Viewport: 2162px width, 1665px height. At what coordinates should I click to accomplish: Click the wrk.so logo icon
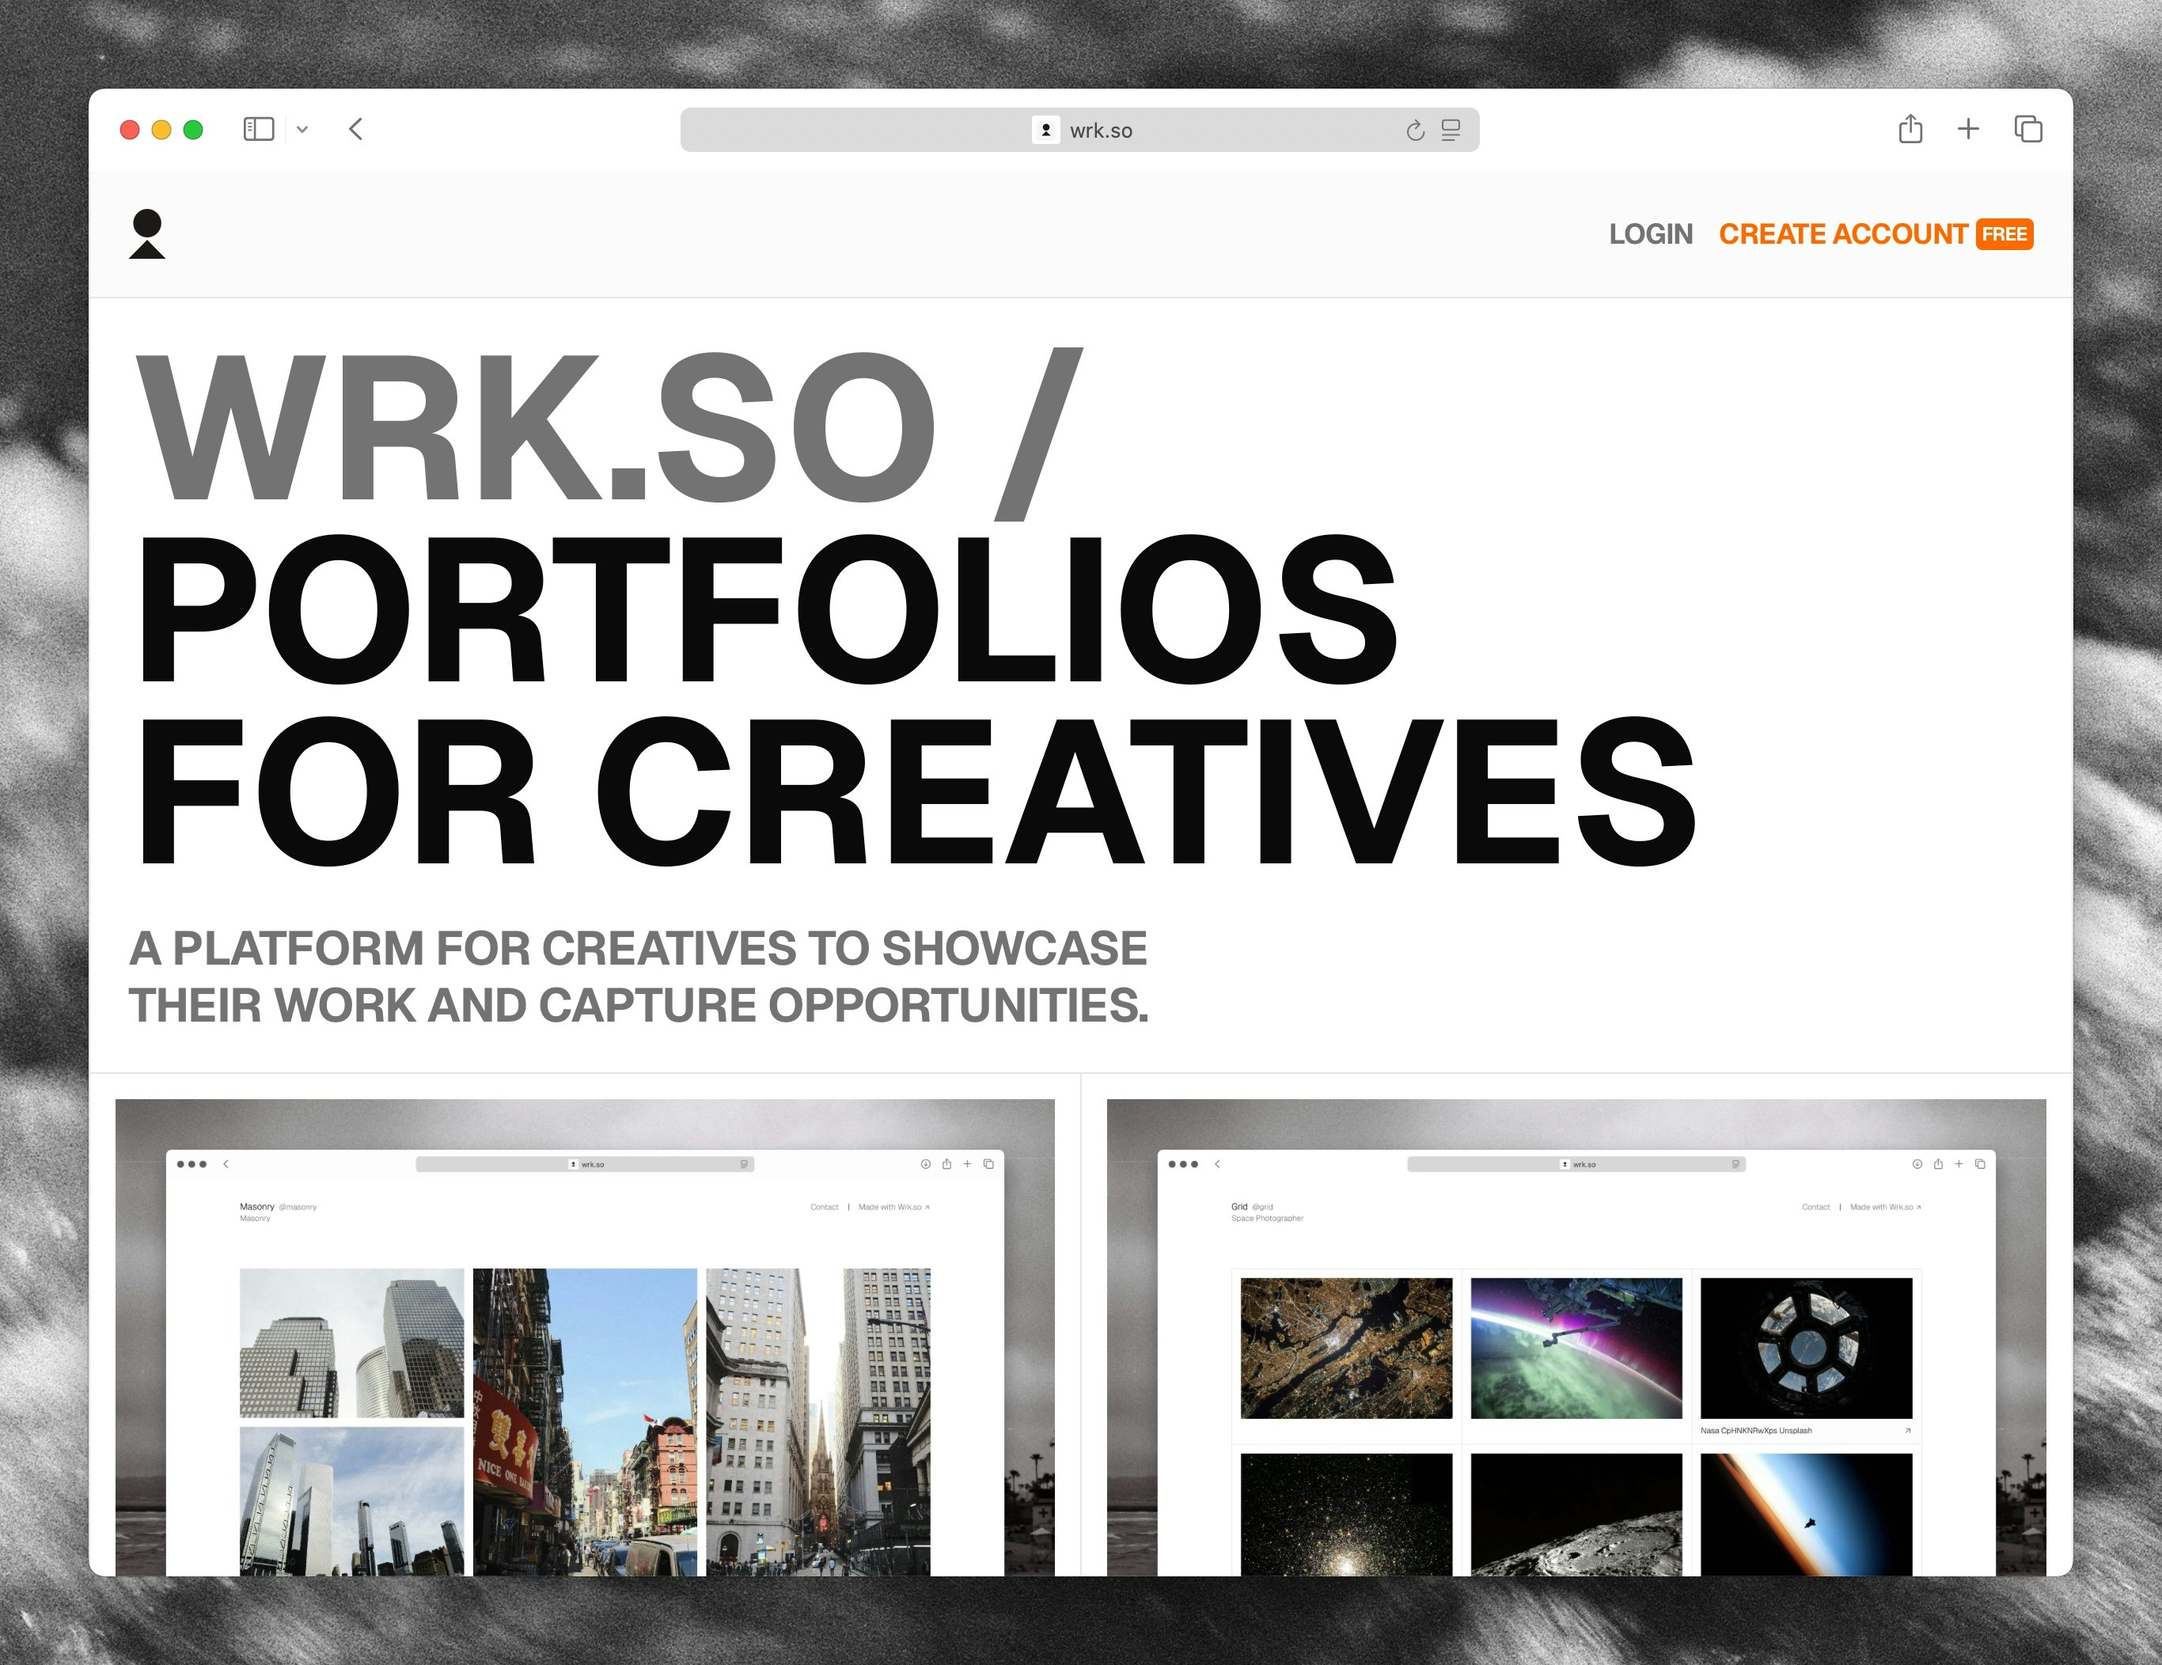146,233
